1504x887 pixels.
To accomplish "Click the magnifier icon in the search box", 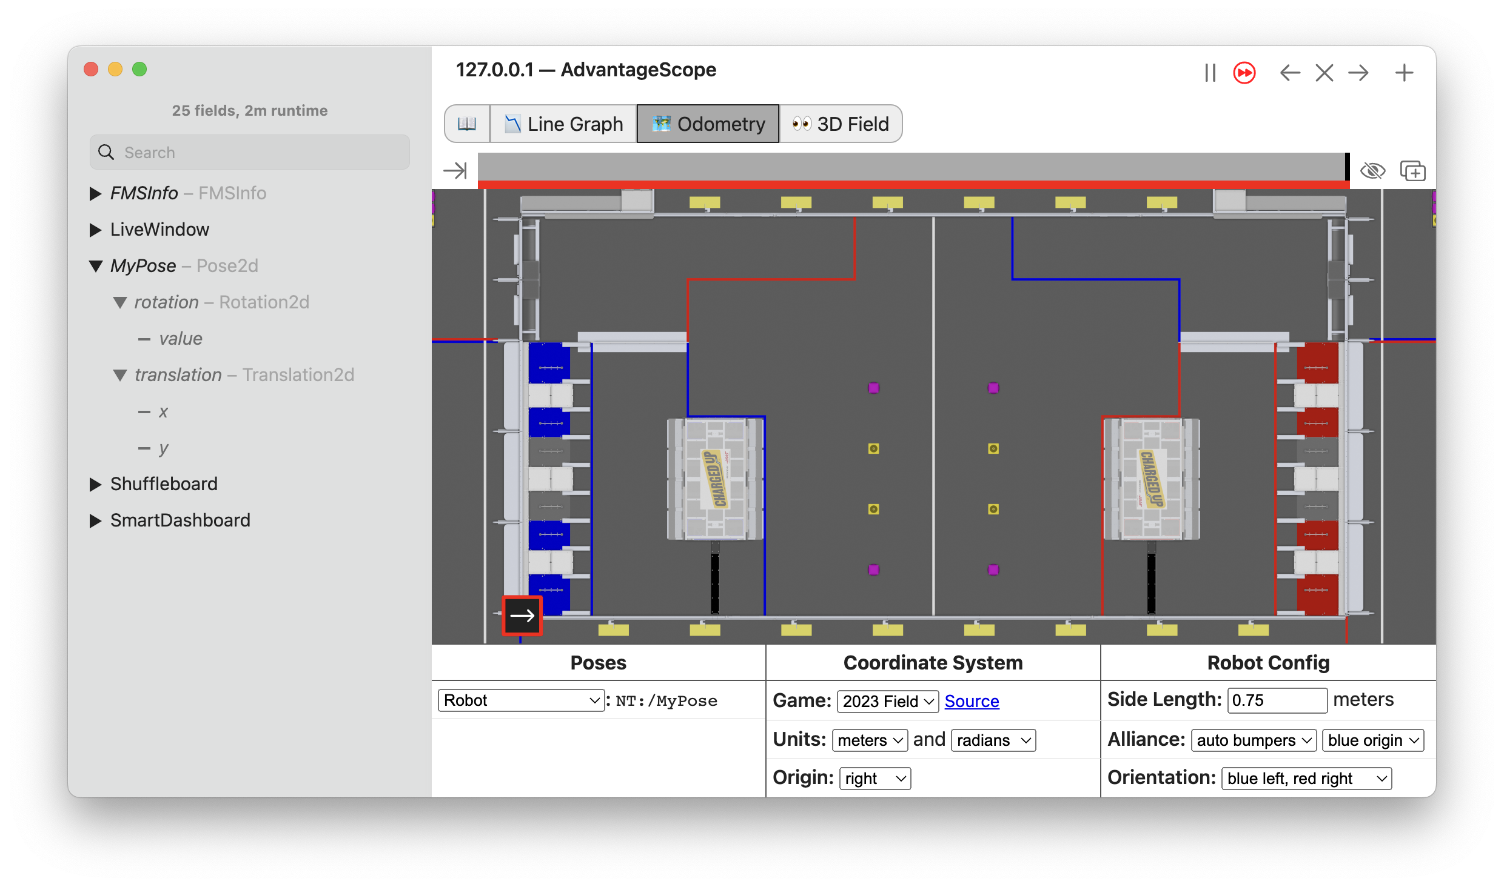I will click(x=106, y=152).
